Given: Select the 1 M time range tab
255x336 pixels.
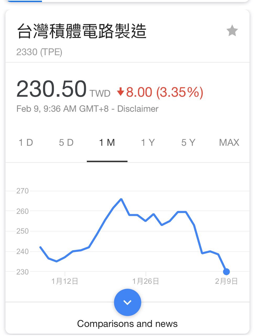Looking at the screenshot, I should click(107, 143).
